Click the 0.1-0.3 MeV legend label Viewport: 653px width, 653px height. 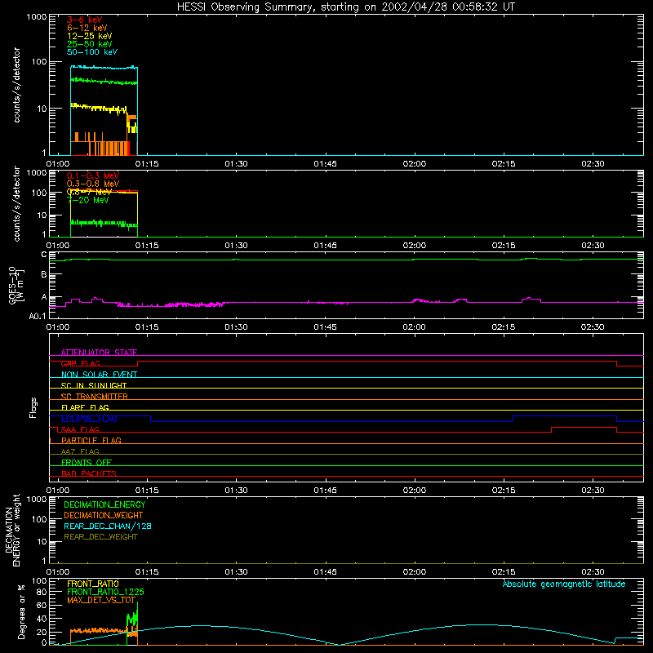click(93, 175)
